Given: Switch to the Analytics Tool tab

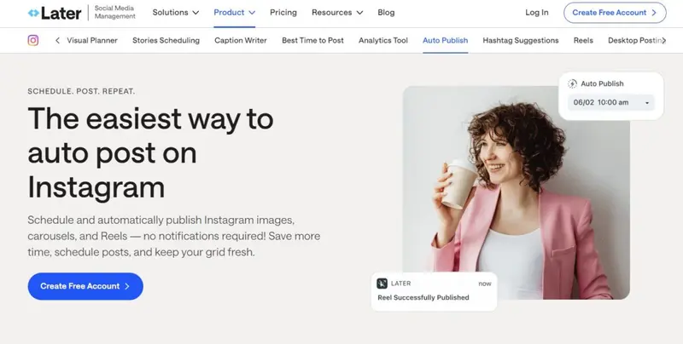Looking at the screenshot, I should tap(383, 40).
